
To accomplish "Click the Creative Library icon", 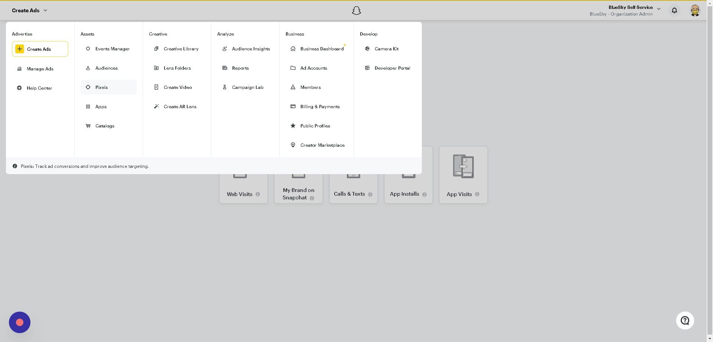I will tap(156, 49).
